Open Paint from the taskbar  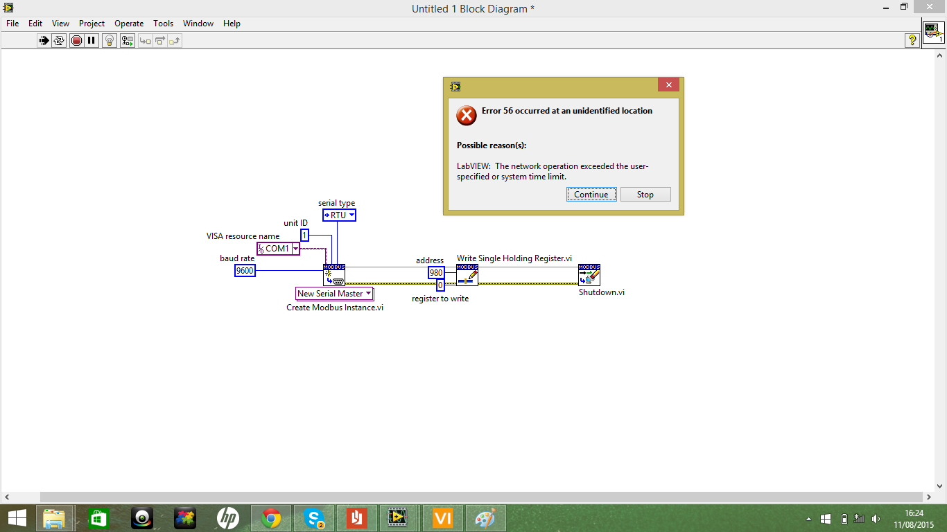pos(485,518)
